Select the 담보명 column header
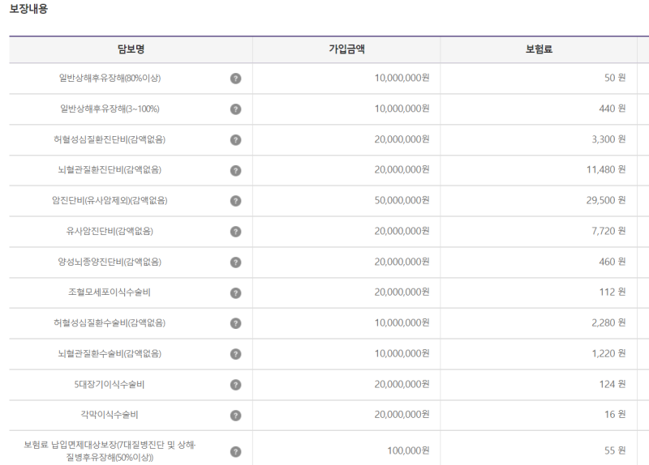This screenshot has height=465, width=649. [131, 49]
